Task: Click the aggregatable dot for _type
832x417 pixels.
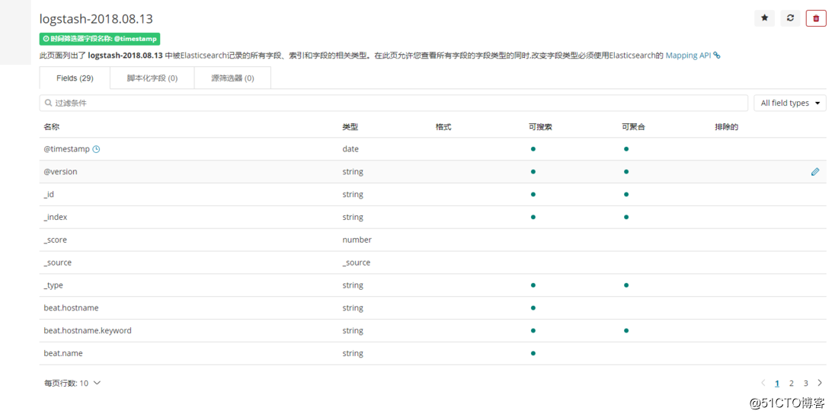Action: 626,285
